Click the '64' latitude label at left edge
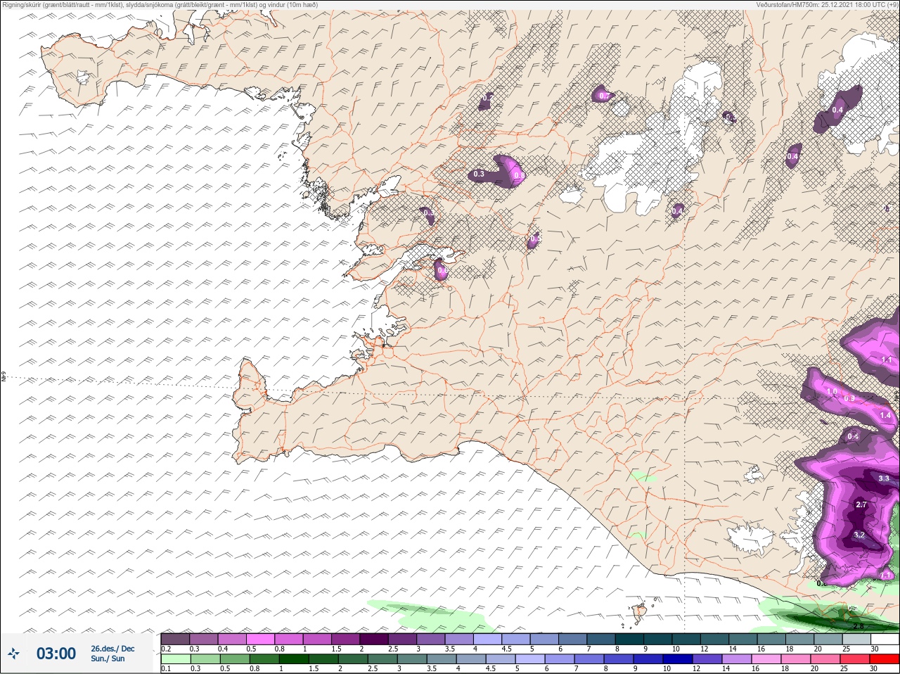This screenshot has height=674, width=900. [4, 377]
